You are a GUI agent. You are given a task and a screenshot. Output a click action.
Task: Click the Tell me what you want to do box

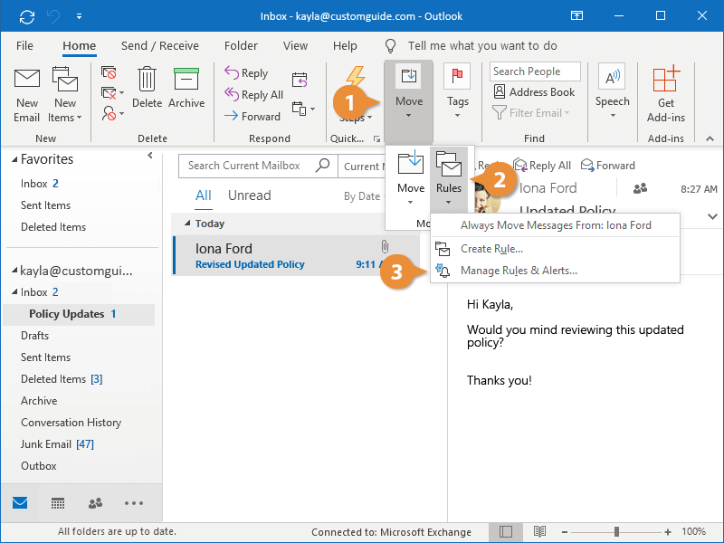coord(482,46)
